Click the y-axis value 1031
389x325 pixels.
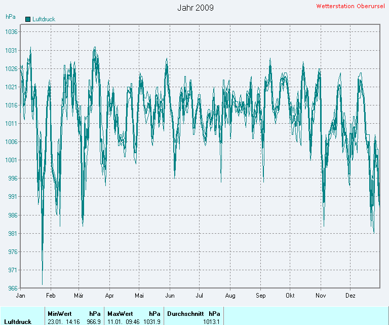pos(12,51)
